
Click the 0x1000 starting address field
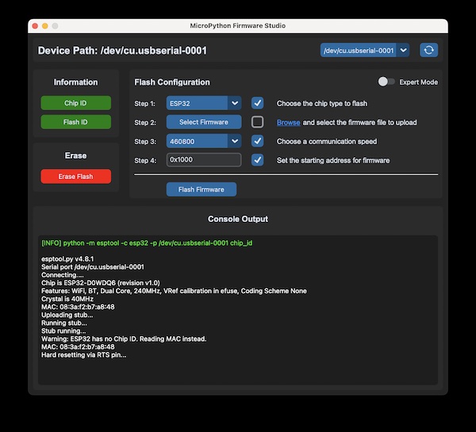pos(204,160)
